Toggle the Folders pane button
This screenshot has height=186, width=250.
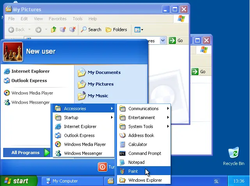click(x=116, y=30)
